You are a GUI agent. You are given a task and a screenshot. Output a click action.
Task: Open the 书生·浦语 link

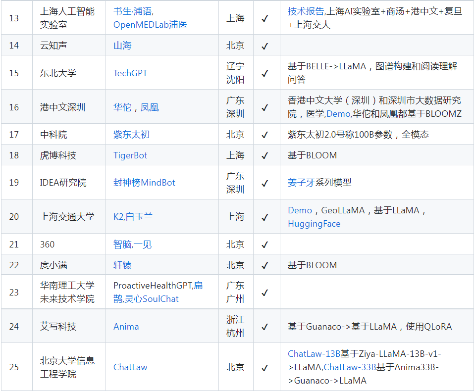tap(133, 11)
